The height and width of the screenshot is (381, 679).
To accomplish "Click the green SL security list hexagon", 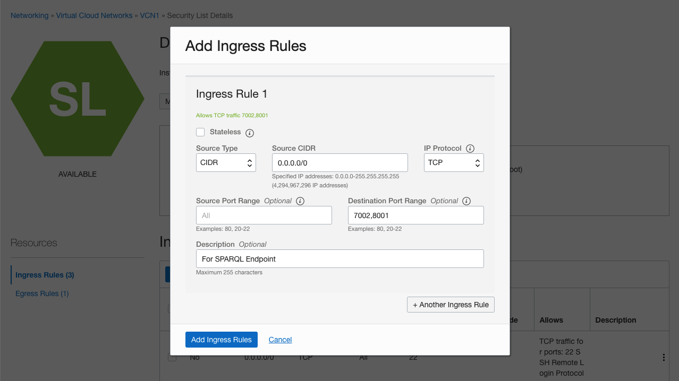I will click(x=78, y=98).
